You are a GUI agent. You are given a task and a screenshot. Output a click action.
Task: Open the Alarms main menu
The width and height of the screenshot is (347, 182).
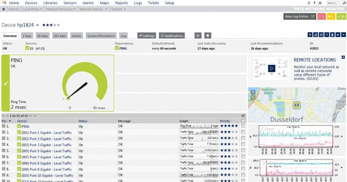tap(88, 3)
